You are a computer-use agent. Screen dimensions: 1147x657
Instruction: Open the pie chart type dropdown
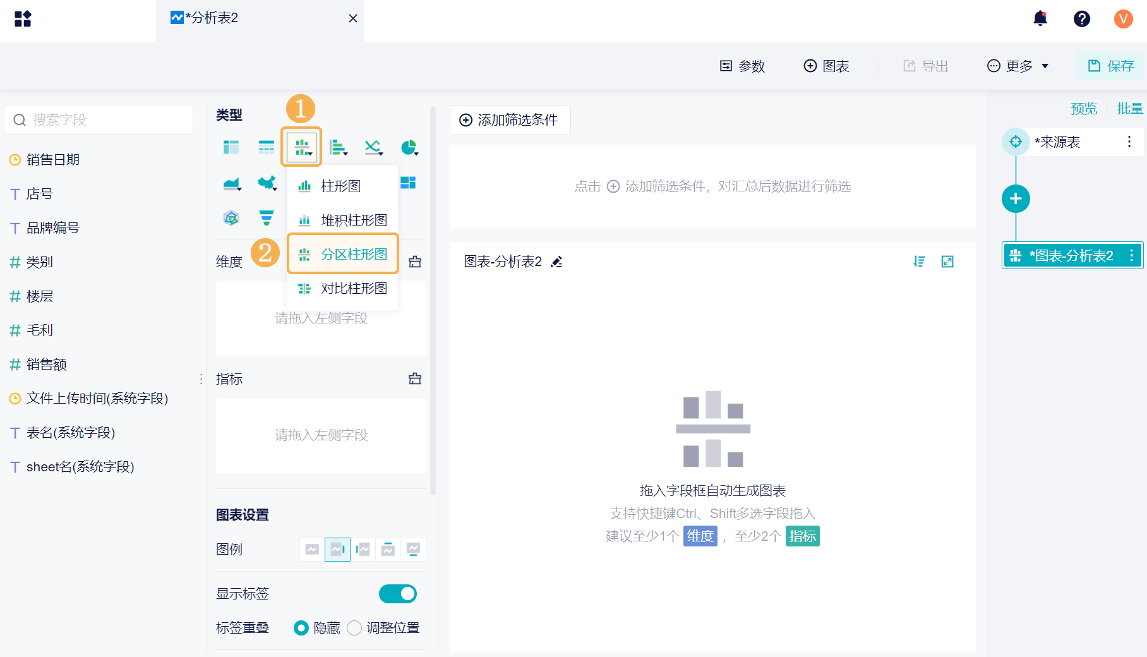tap(409, 147)
